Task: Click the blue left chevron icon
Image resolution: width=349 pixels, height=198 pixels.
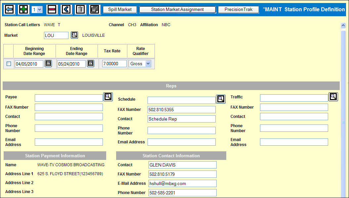Action: coord(66,10)
